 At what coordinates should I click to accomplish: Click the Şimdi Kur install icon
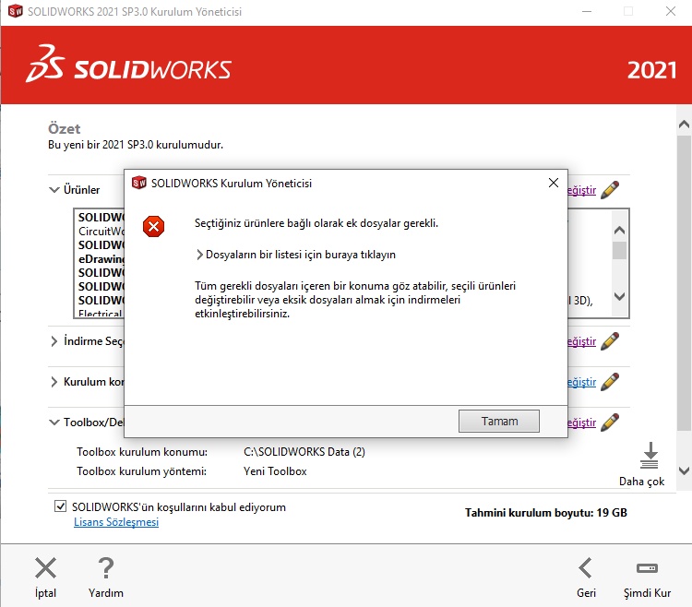pyautogui.click(x=647, y=567)
